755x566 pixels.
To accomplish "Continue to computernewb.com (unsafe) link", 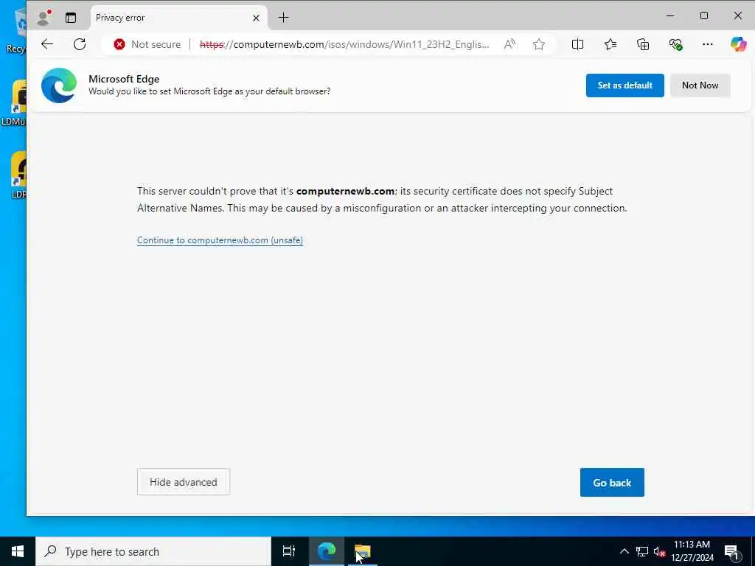I will (x=220, y=240).
